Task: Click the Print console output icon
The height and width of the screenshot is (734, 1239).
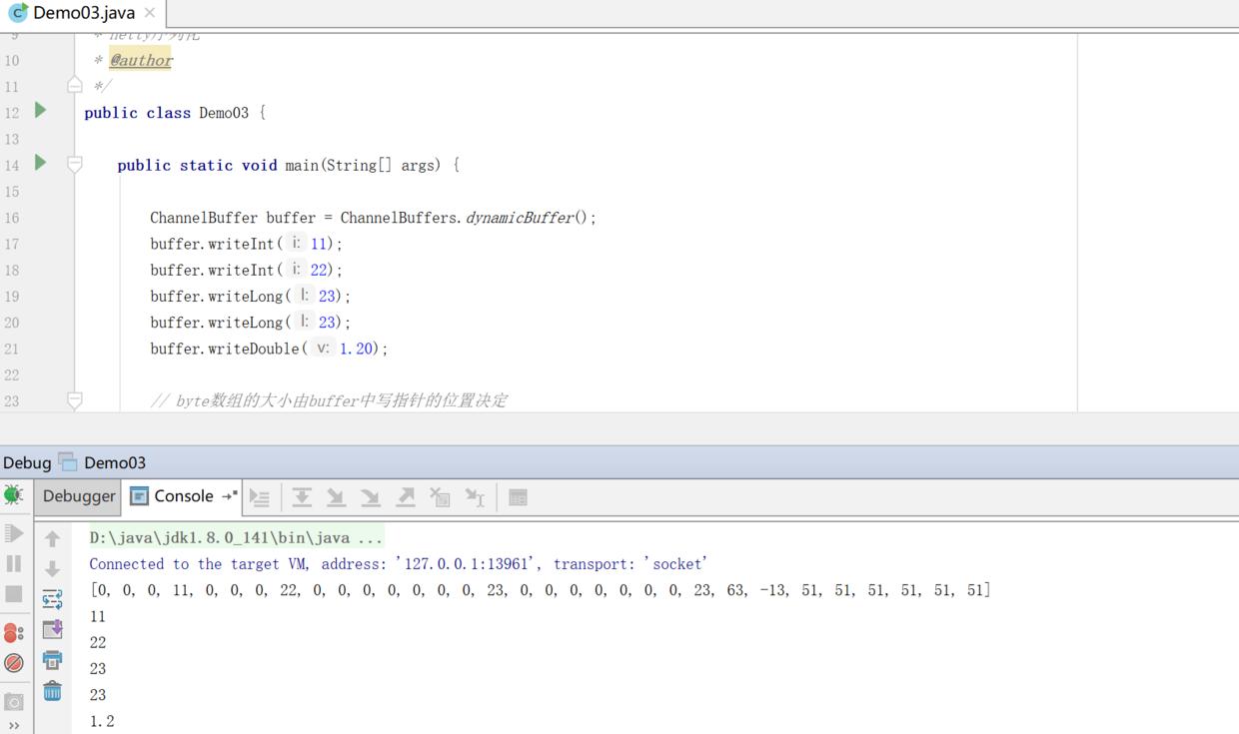Action: coord(52,660)
